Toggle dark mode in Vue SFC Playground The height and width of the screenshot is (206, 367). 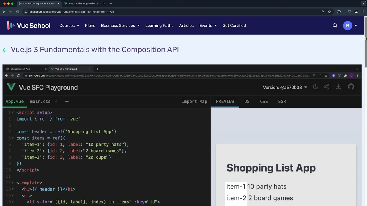click(316, 87)
